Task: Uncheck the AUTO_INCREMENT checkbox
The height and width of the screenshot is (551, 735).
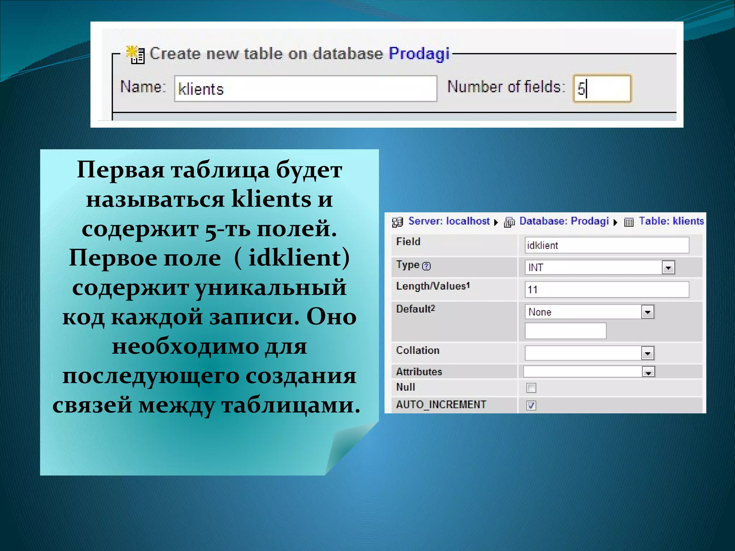Action: click(x=531, y=405)
